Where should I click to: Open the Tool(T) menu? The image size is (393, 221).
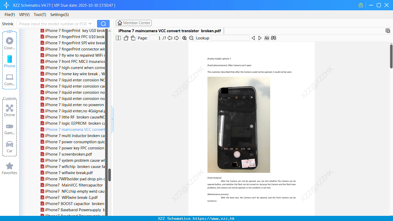40,15
